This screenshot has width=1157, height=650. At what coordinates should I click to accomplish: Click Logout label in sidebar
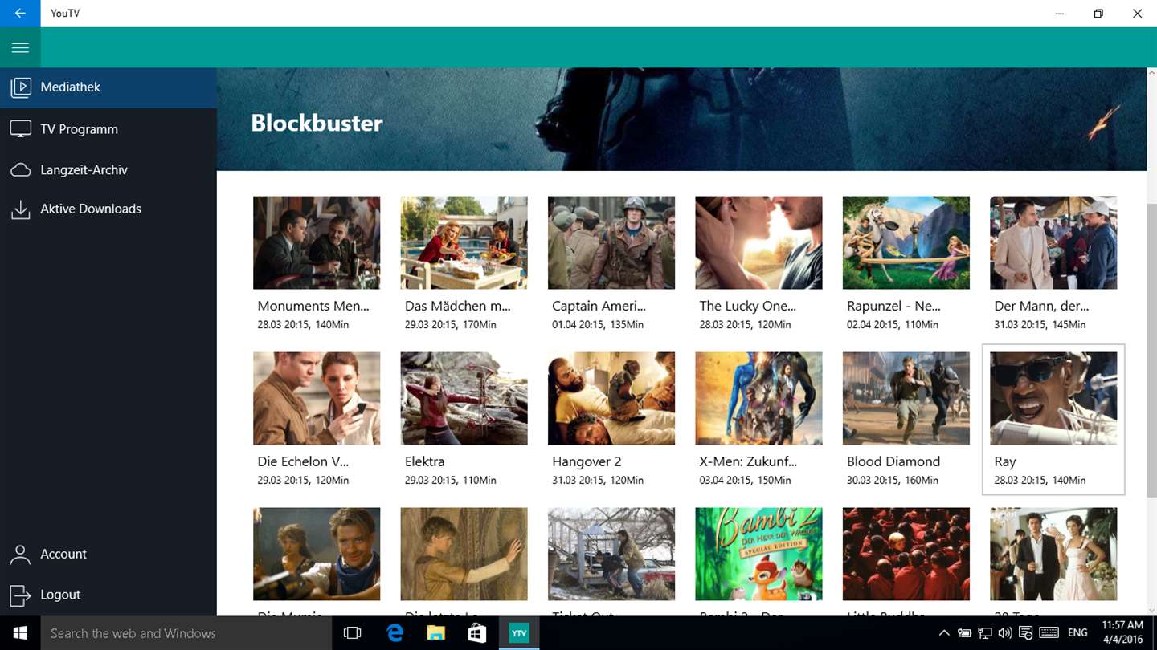(x=60, y=595)
